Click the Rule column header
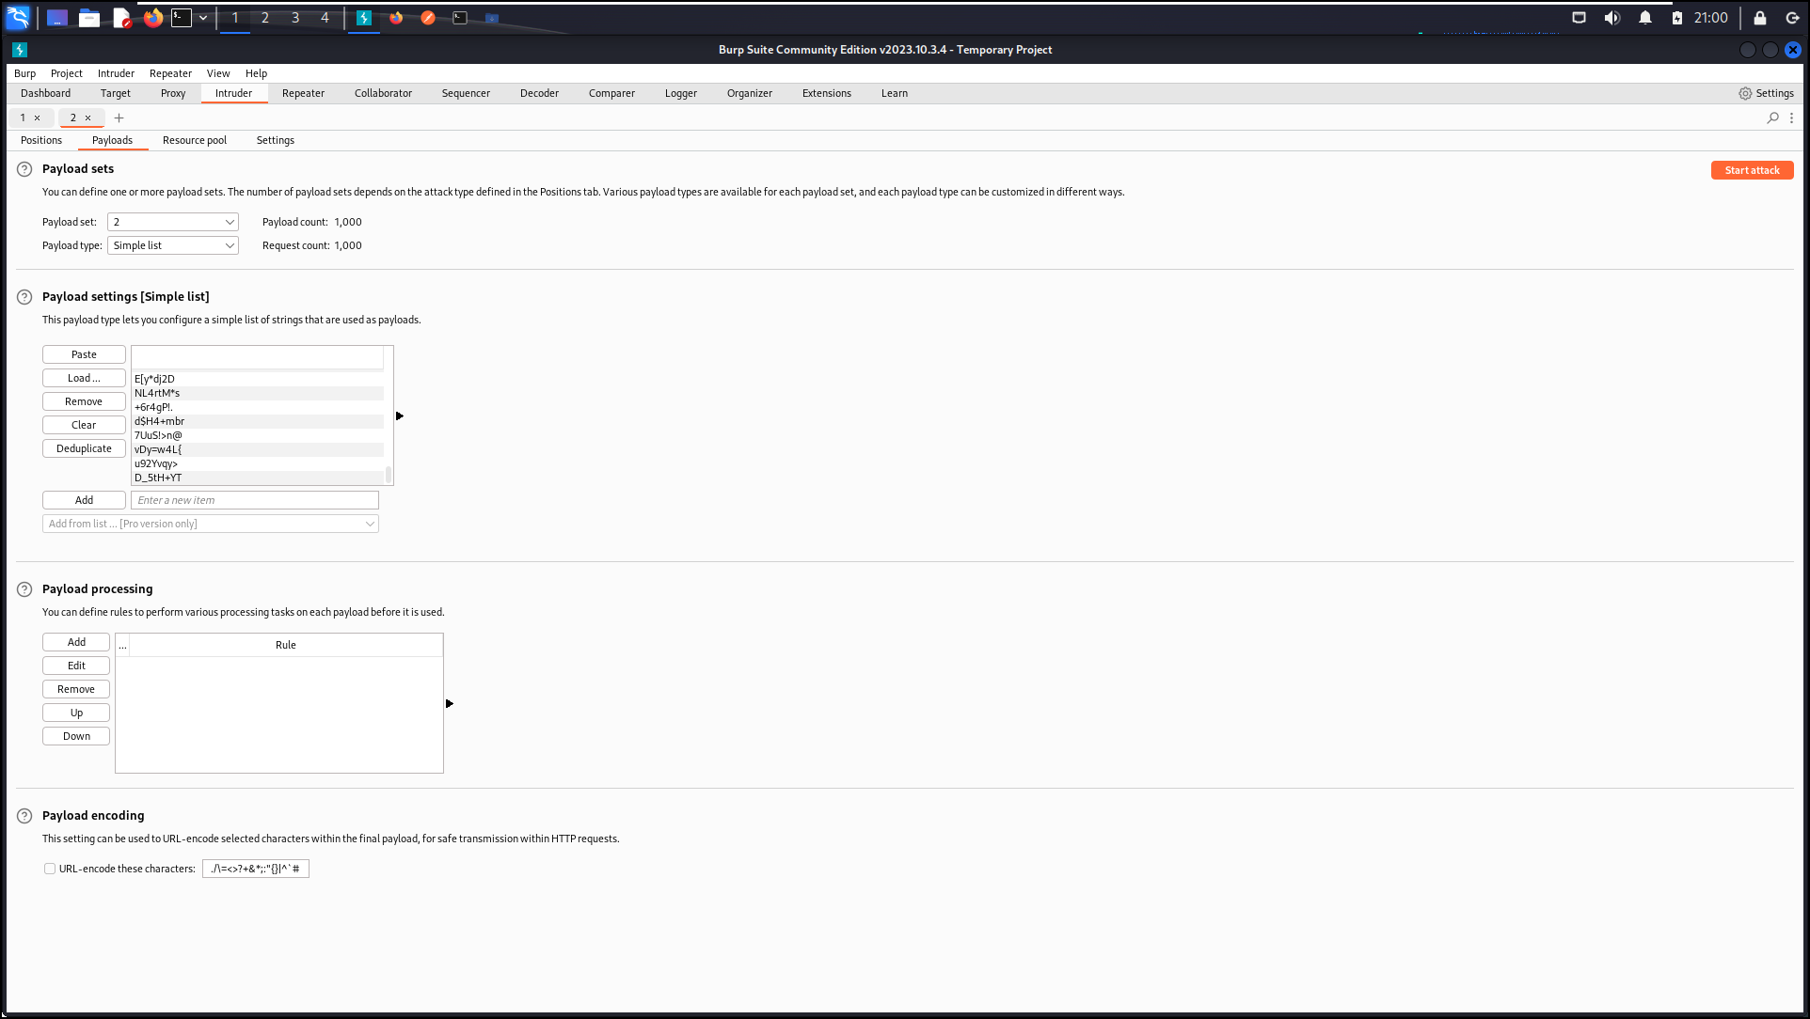 (286, 645)
